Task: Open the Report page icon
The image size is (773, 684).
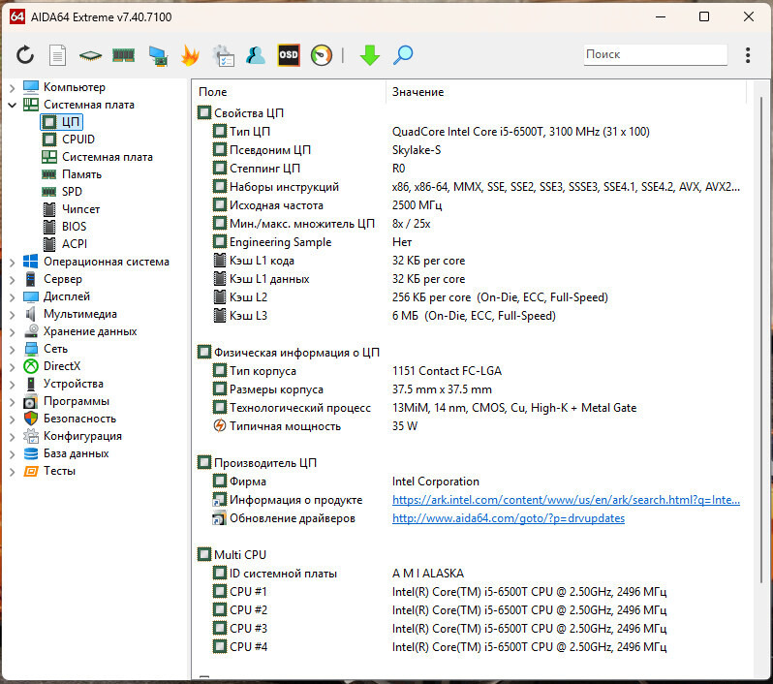Action: point(58,55)
